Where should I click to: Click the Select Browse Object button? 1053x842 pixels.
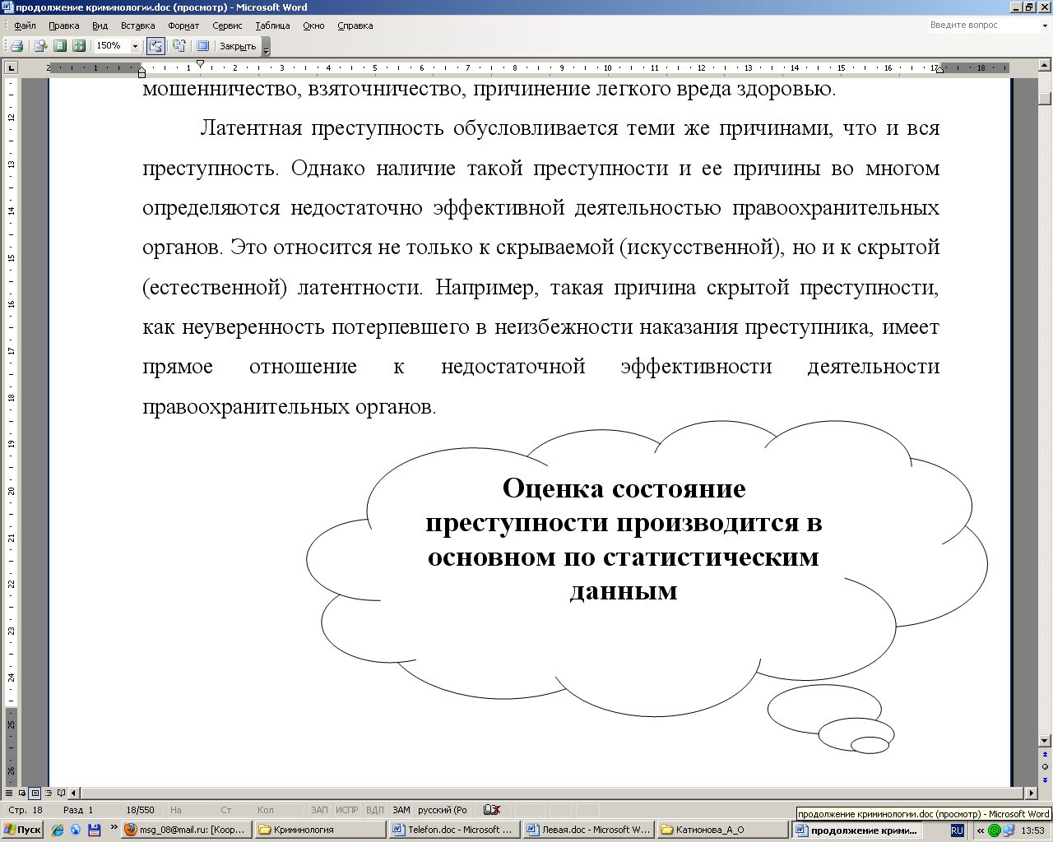(x=1046, y=766)
